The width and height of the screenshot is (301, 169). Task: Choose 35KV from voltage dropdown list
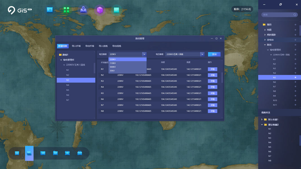pos(128,71)
